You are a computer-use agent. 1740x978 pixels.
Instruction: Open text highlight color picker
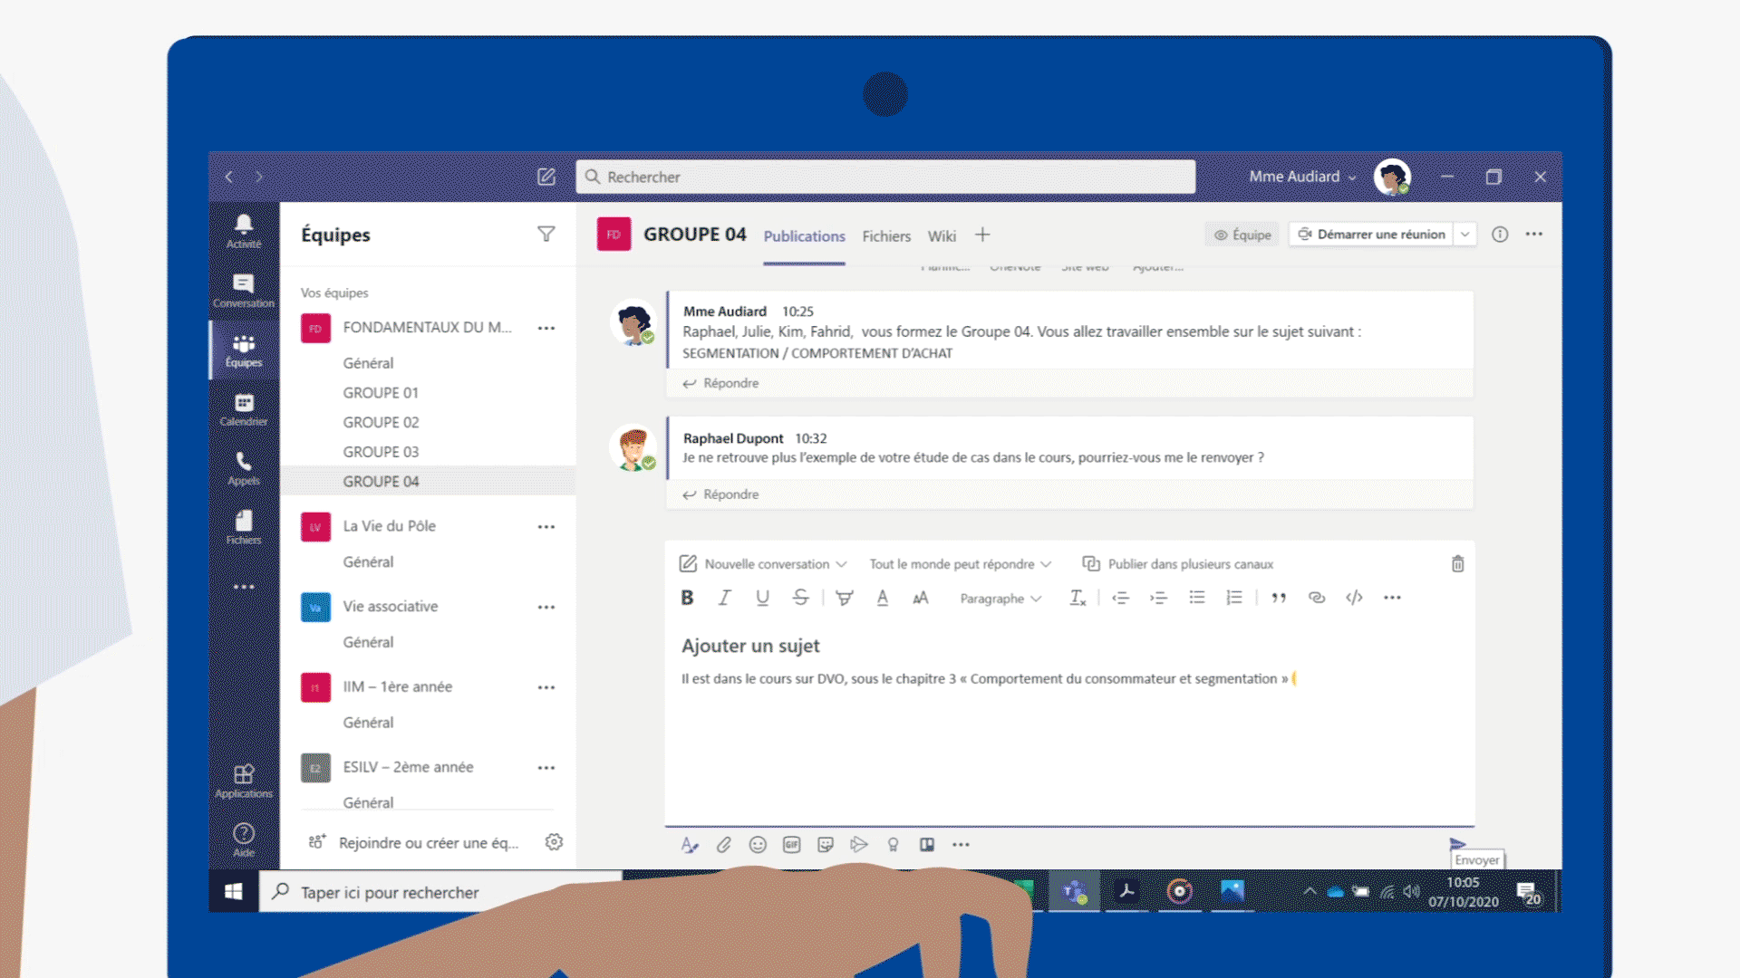tap(845, 598)
